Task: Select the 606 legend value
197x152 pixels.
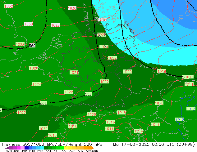Action: [x=94, y=151]
